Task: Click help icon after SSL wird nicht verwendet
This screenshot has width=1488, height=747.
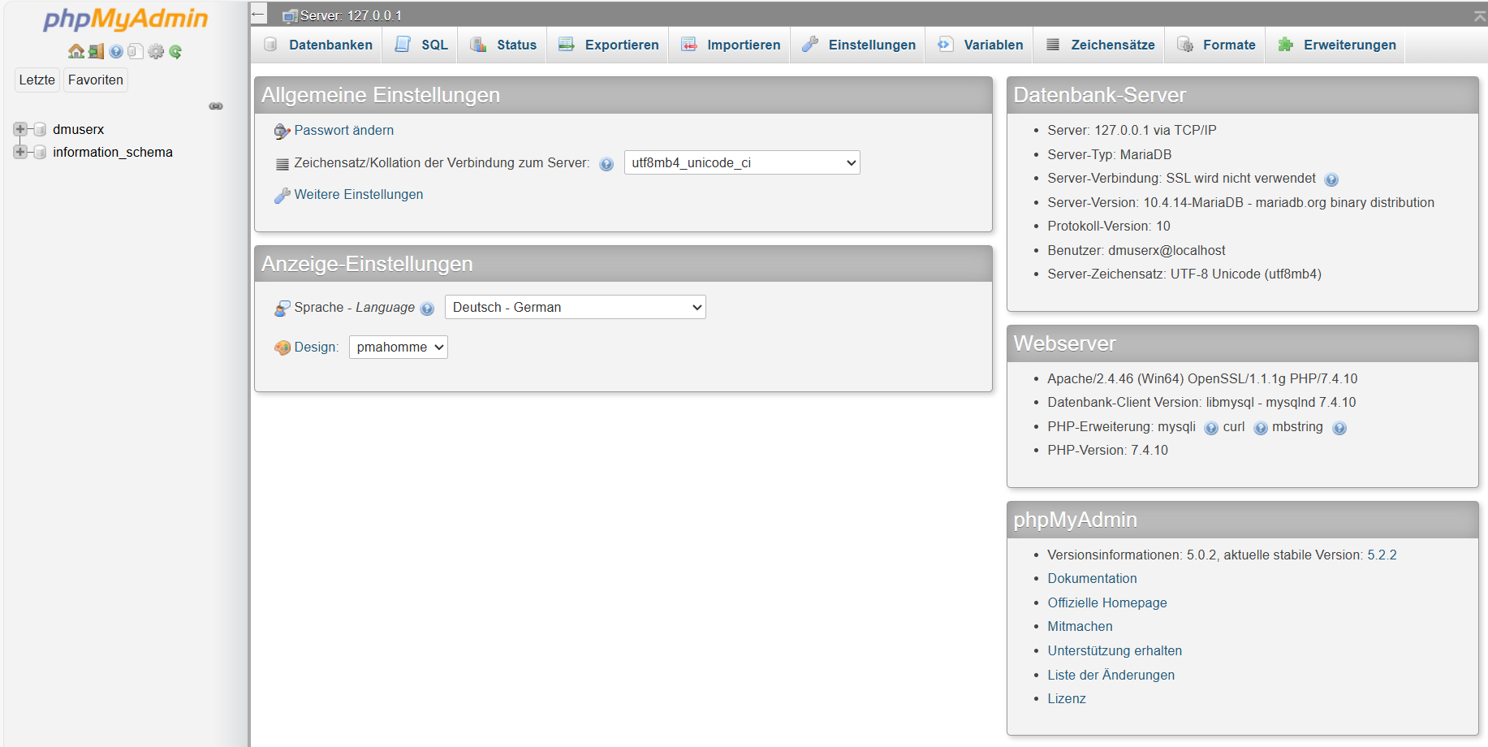Action: pyautogui.click(x=1331, y=179)
